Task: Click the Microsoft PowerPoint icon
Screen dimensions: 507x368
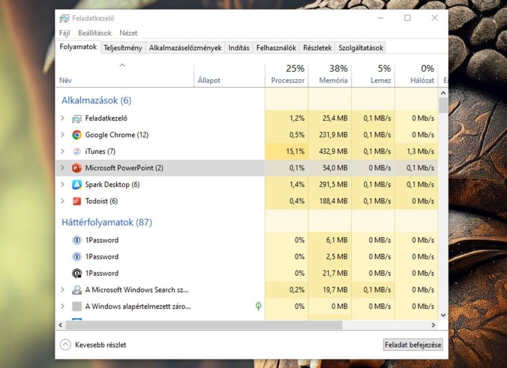Action: click(77, 168)
